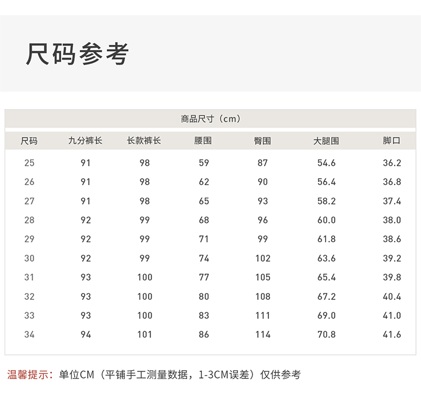
Task: Click size 34 in the 尺码 column
Action: pos(29,335)
